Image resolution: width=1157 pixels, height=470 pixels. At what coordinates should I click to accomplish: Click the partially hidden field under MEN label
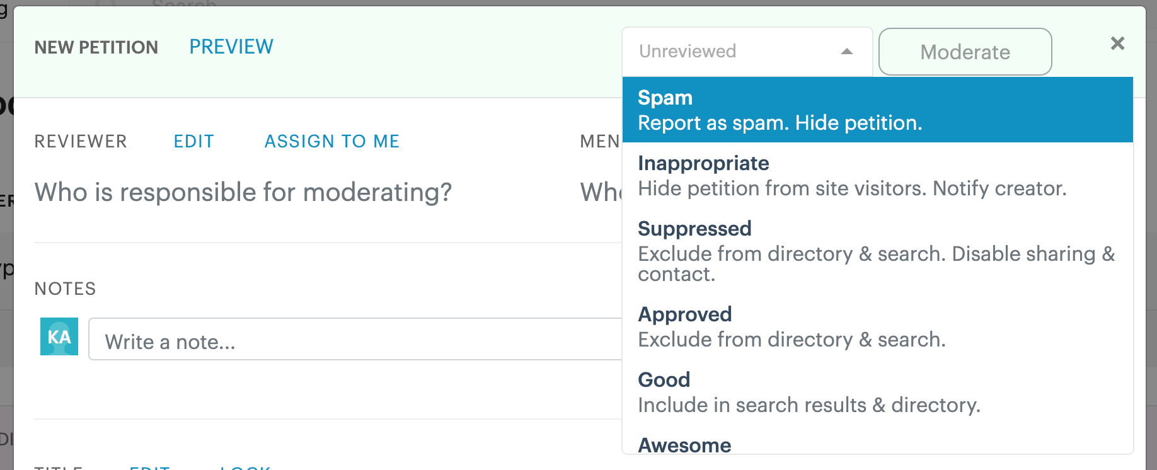601,192
